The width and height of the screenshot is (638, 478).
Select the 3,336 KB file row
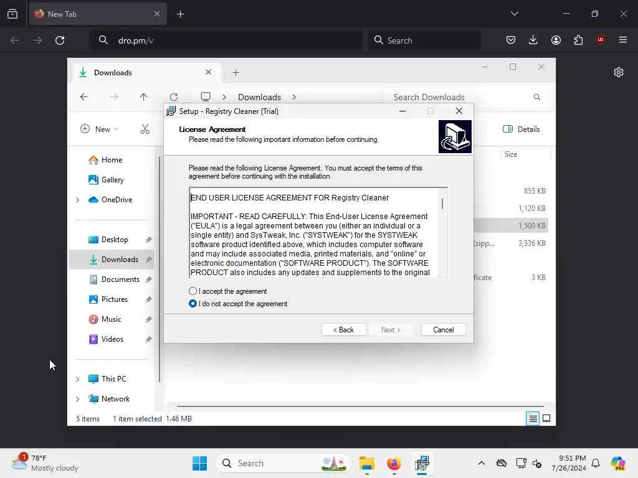(511, 243)
